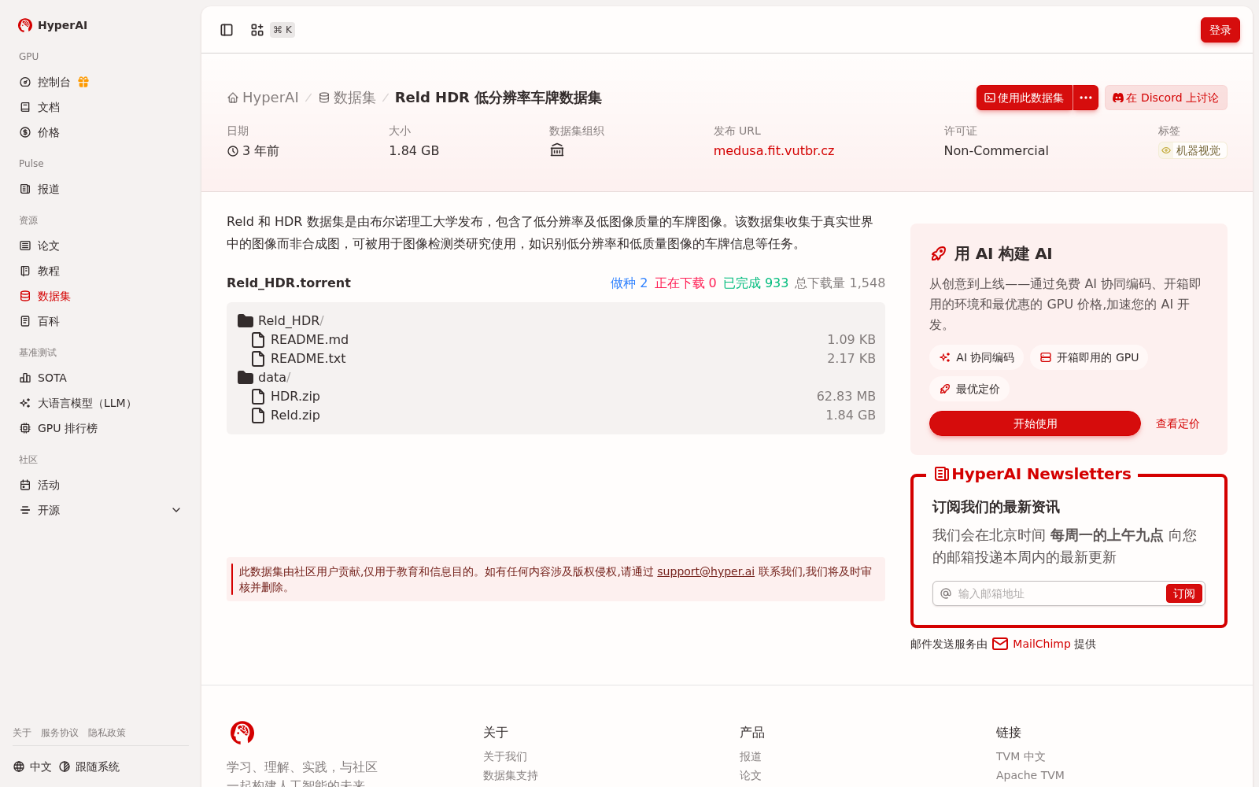The image size is (1259, 787).
Task: Click 已完成 933 count
Action: click(x=755, y=283)
